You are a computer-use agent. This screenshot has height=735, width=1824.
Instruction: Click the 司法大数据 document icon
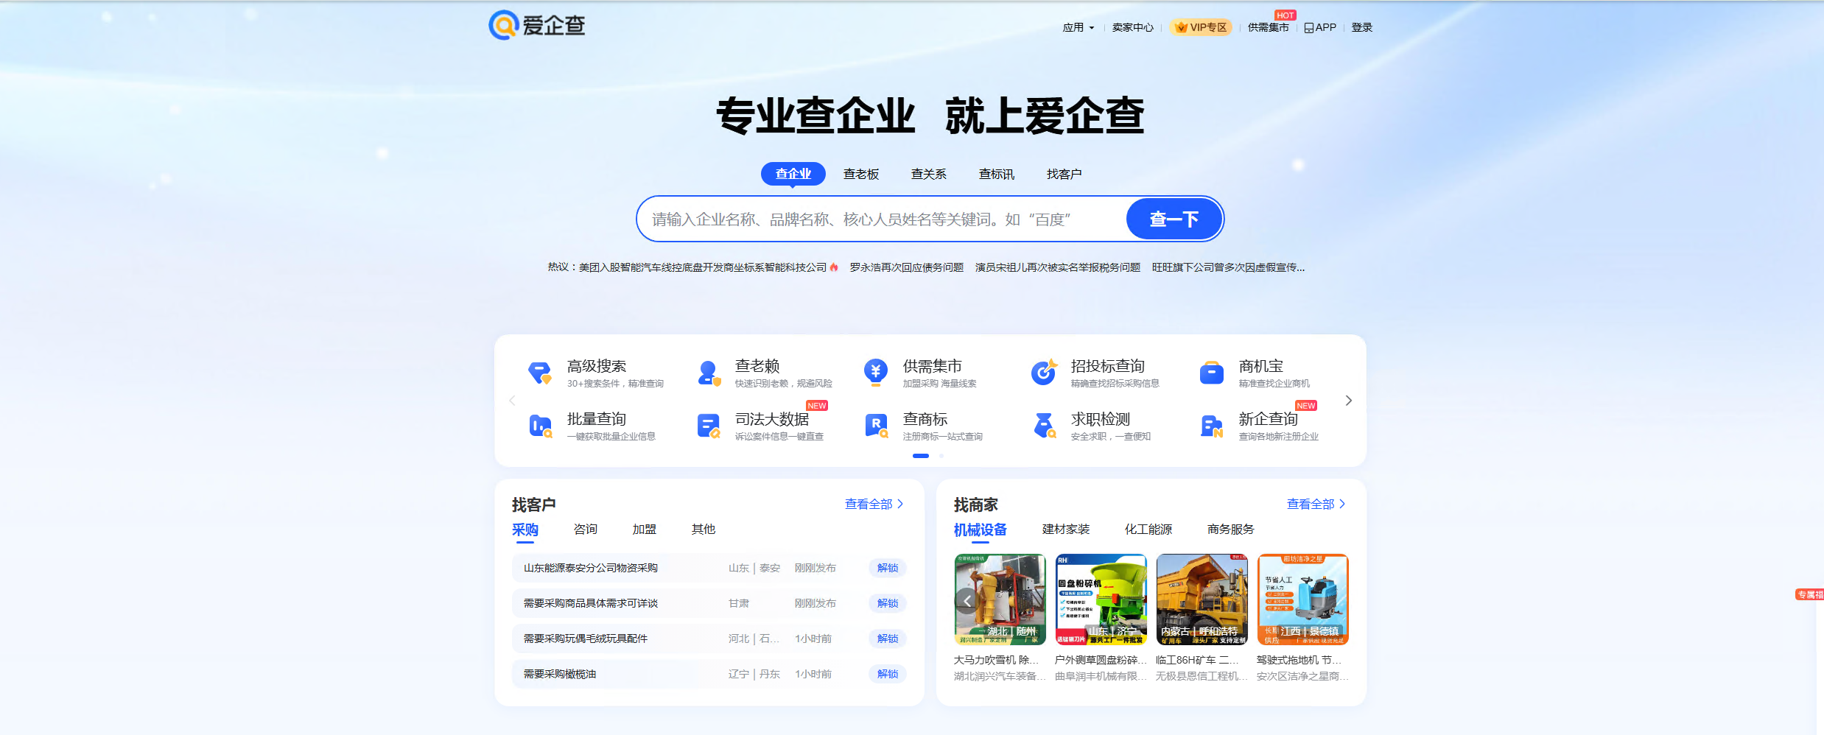(x=708, y=426)
